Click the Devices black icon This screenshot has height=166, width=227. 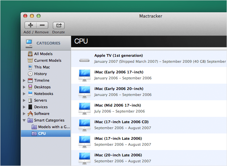point(30,107)
